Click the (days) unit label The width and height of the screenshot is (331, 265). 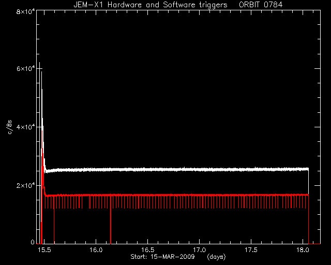(x=216, y=257)
